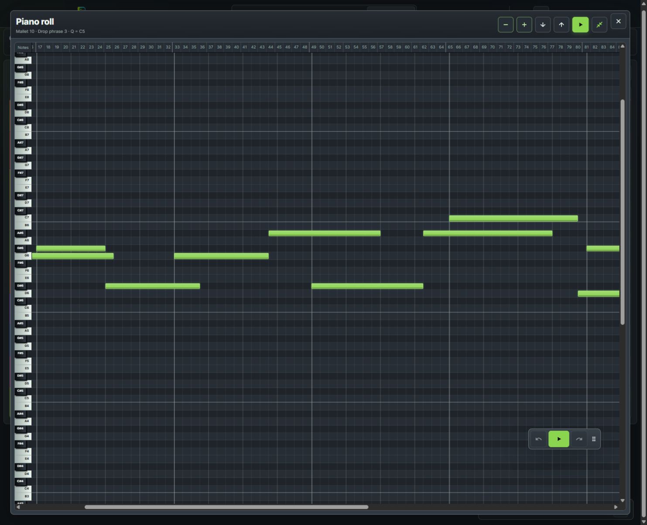
Task: Click the "Notes" label above the keys
Action: 23,48
